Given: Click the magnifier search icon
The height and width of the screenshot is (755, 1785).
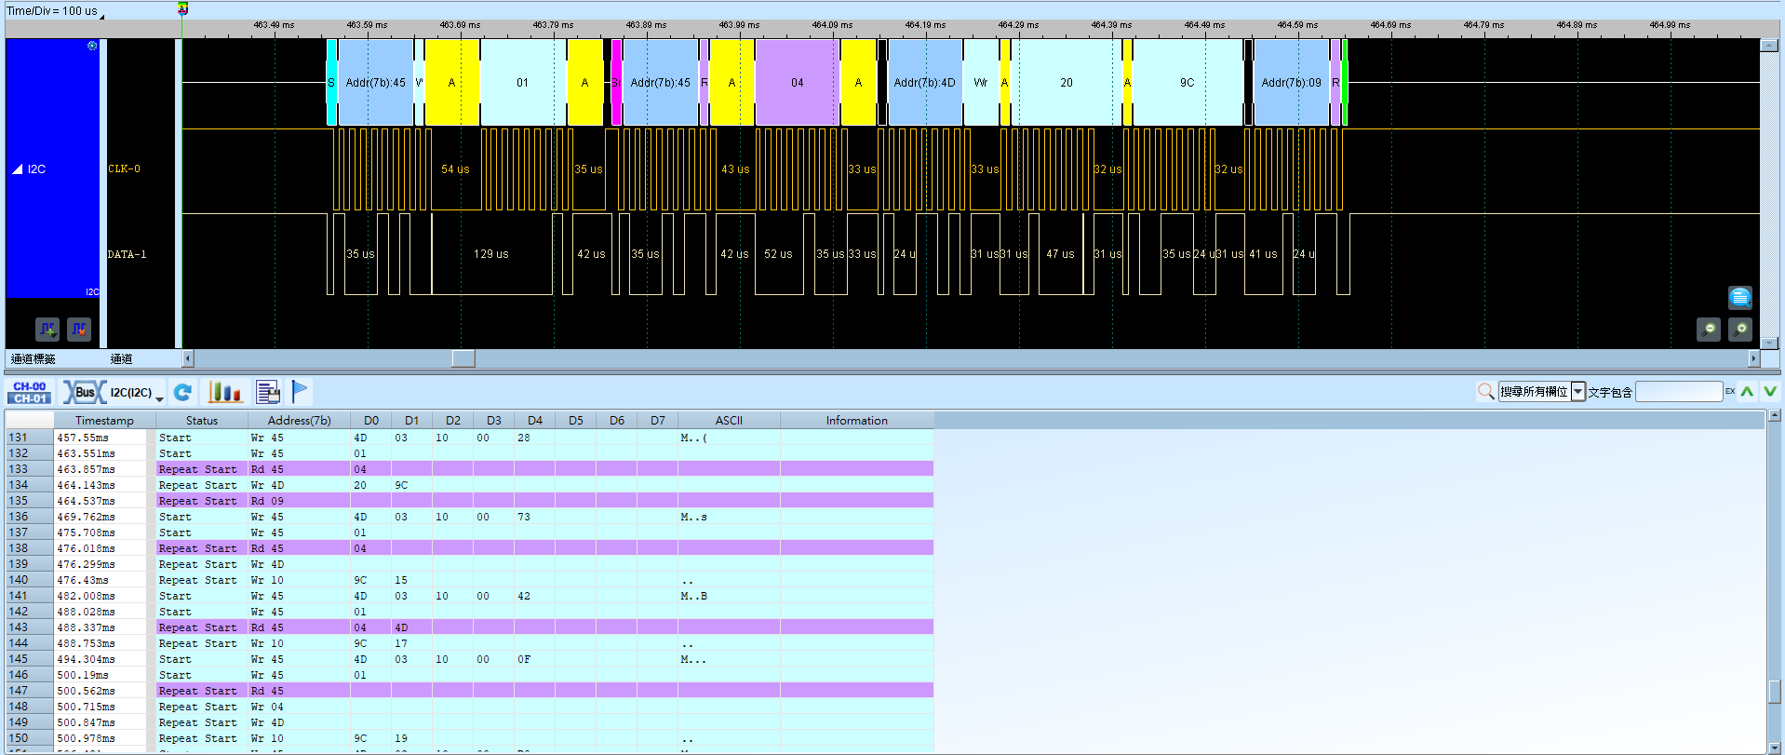Looking at the screenshot, I should pyautogui.click(x=1486, y=392).
